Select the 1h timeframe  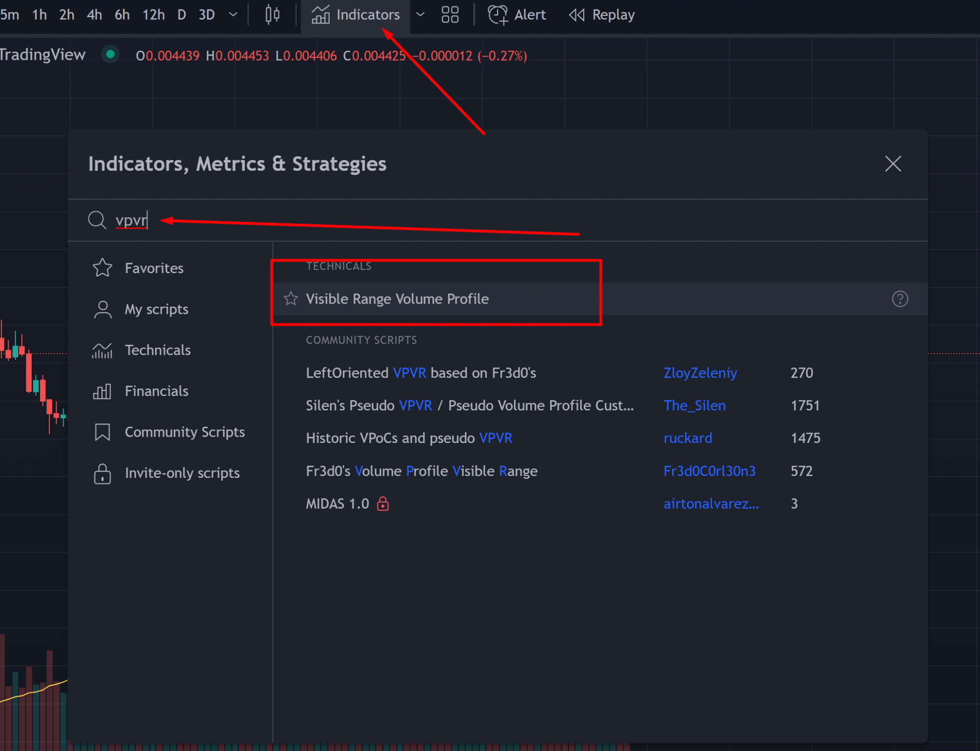click(x=39, y=15)
